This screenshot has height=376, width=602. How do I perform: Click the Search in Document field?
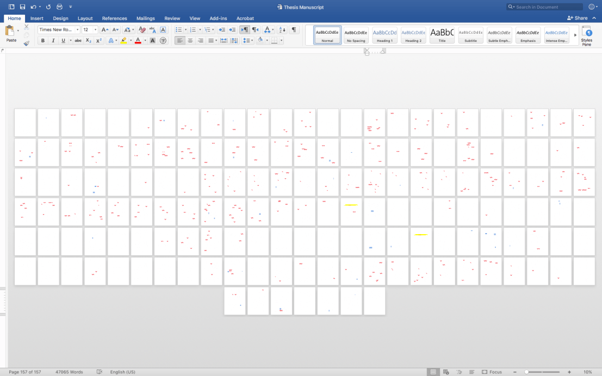(547, 7)
